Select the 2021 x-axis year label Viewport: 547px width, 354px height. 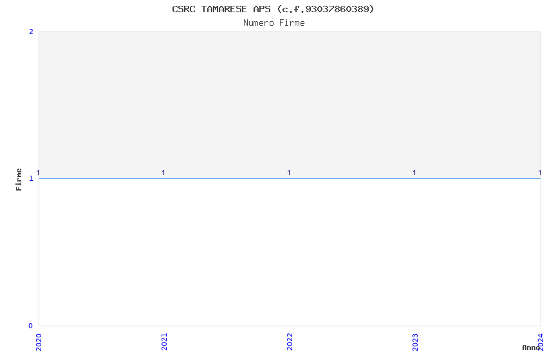pos(164,342)
